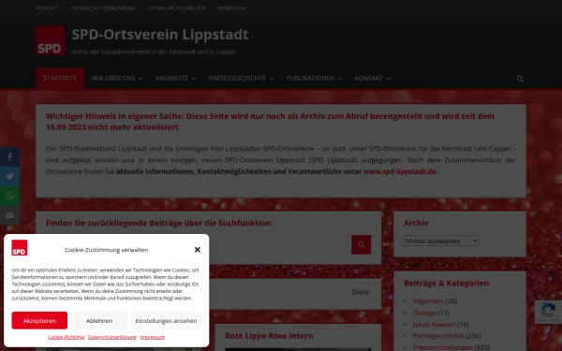This screenshot has height=351, width=562.
Task: Expand the Wir über uns menu
Action: [117, 78]
